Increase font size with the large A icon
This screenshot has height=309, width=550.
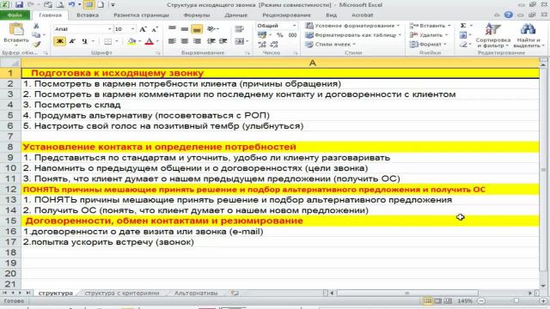pos(143,29)
